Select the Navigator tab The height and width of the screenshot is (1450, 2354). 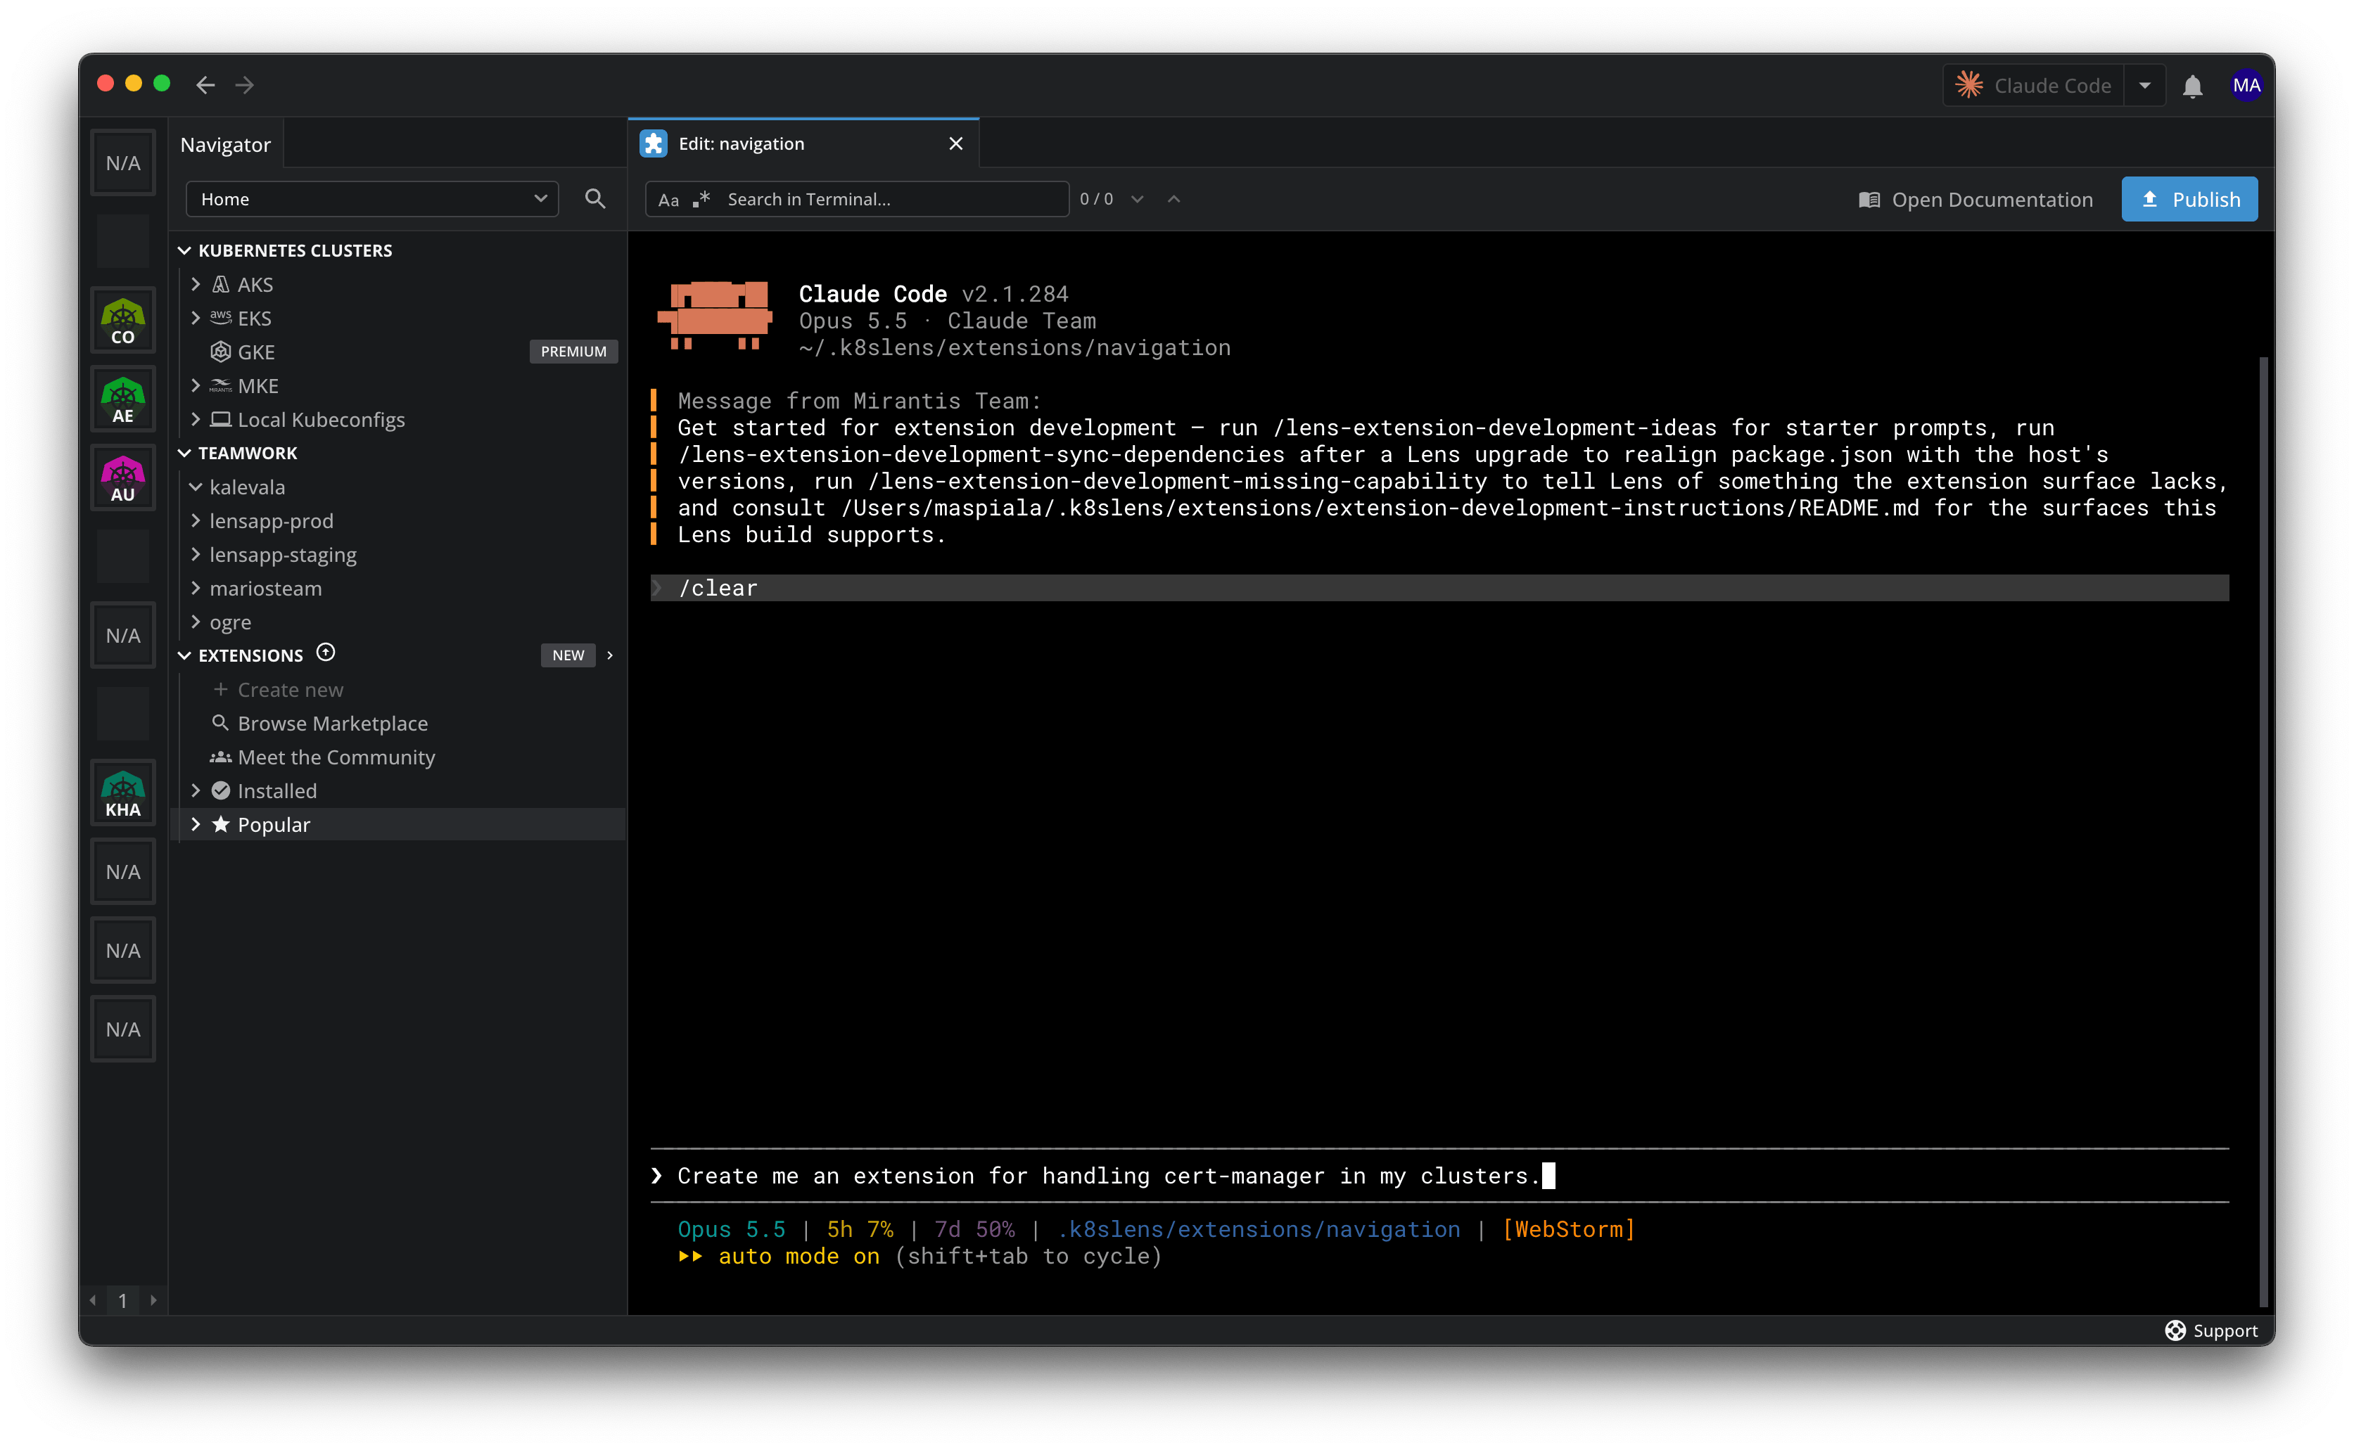225,144
